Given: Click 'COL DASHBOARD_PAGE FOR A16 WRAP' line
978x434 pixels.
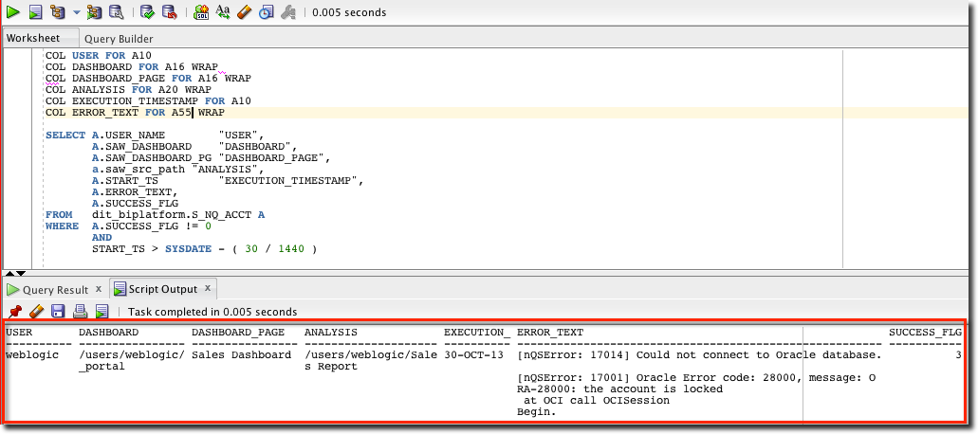Looking at the screenshot, I should click(x=148, y=79).
